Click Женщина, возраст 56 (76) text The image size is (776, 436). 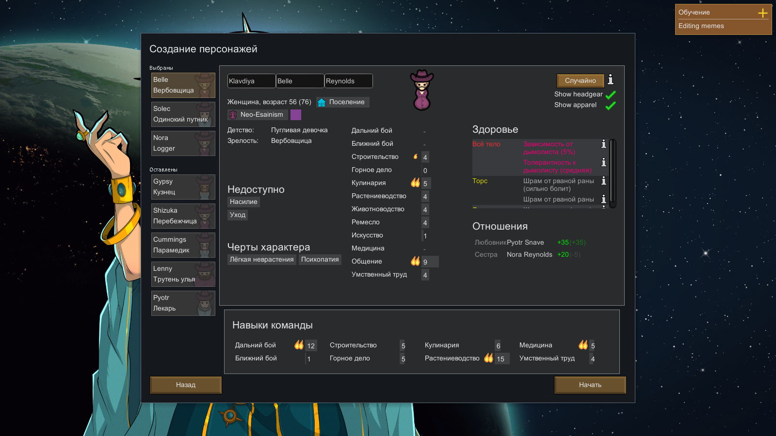pos(269,102)
